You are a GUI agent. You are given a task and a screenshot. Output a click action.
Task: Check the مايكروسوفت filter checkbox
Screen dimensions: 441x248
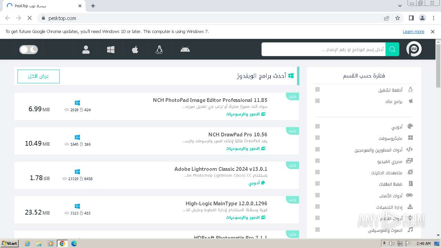click(317, 138)
